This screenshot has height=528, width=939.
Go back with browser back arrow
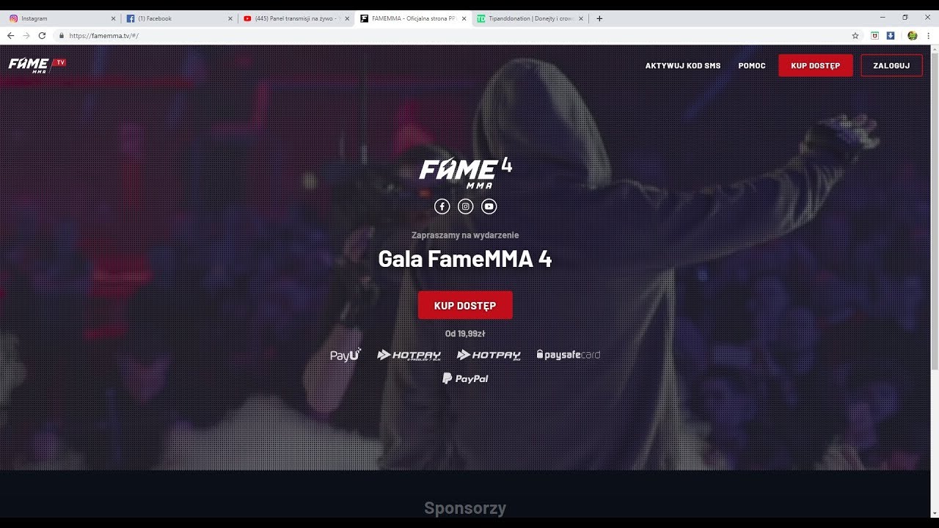click(10, 35)
